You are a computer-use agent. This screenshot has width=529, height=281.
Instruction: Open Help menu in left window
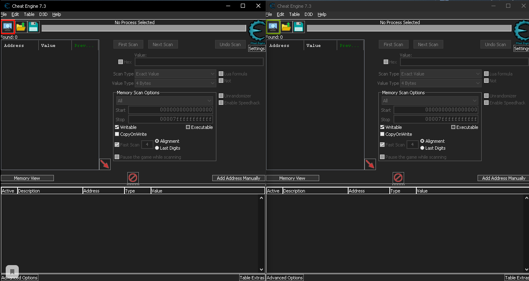(57, 14)
